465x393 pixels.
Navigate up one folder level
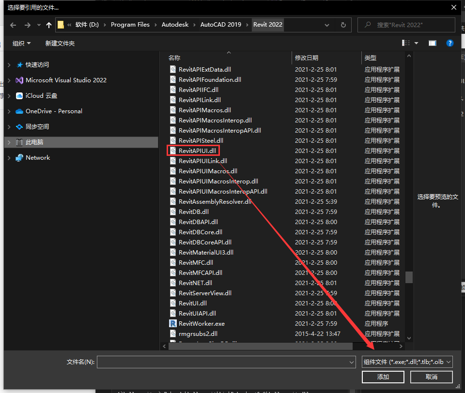[x=49, y=25]
